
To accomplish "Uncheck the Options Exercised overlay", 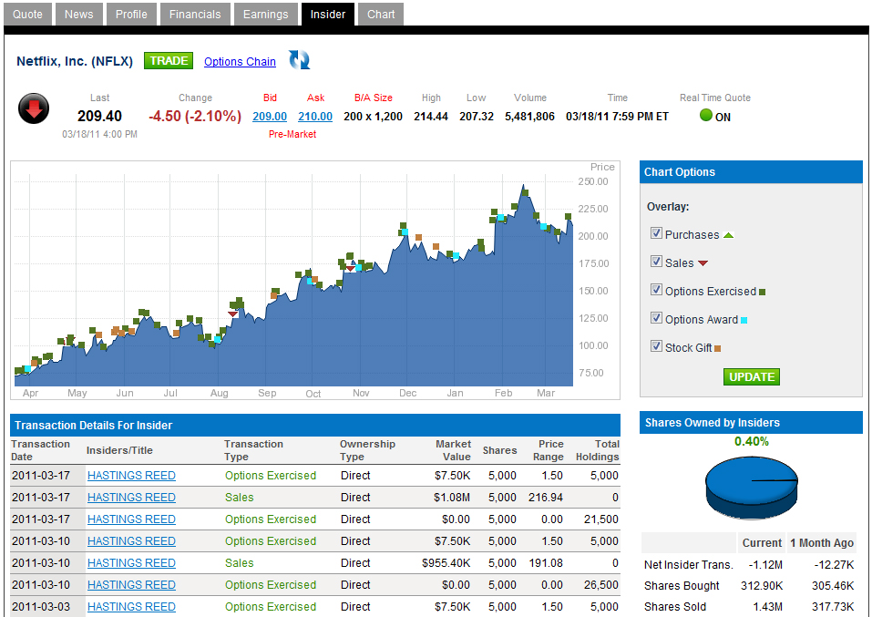I will pyautogui.click(x=656, y=290).
